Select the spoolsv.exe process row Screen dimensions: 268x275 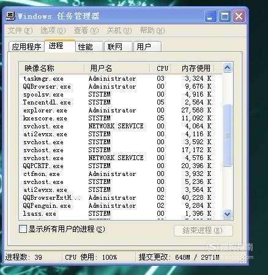point(121,94)
